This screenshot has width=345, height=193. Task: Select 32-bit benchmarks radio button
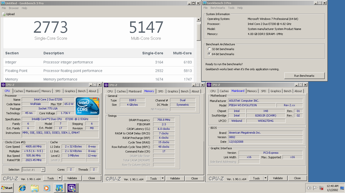[x=209, y=49]
